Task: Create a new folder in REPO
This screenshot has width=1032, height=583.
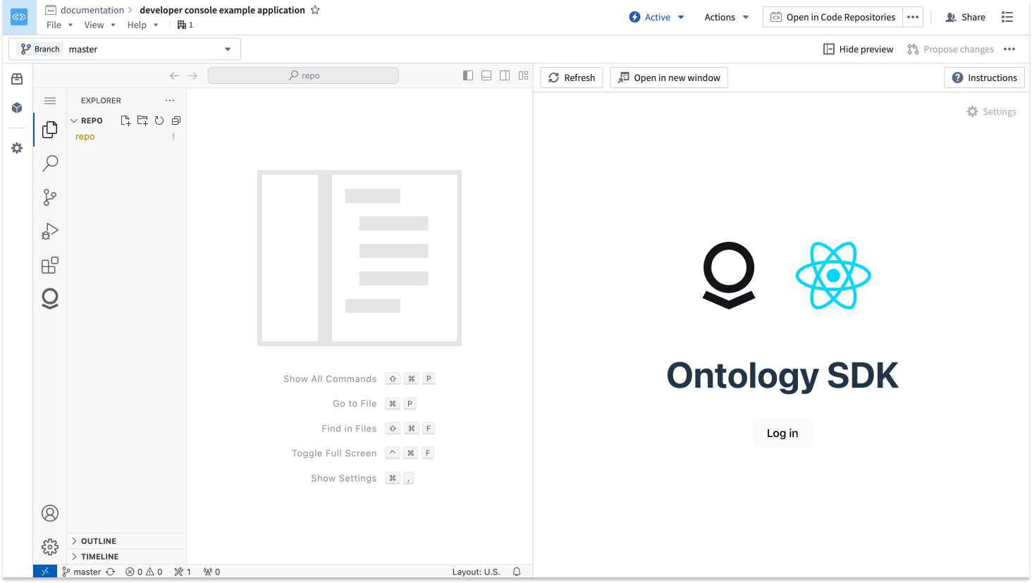Action: click(142, 121)
